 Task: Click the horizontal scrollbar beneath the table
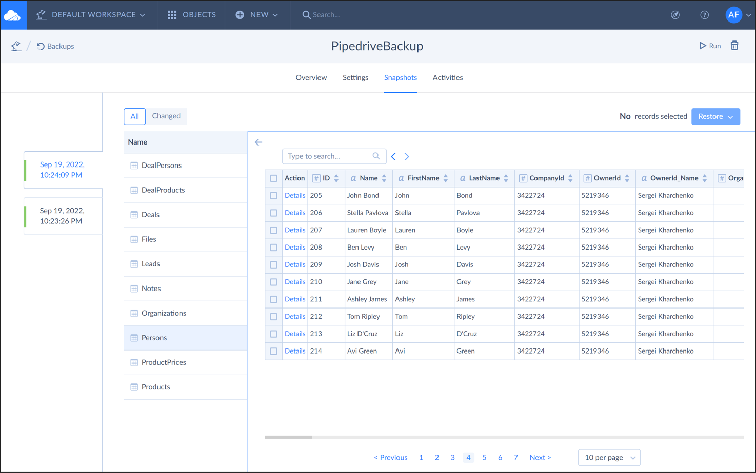[288, 437]
